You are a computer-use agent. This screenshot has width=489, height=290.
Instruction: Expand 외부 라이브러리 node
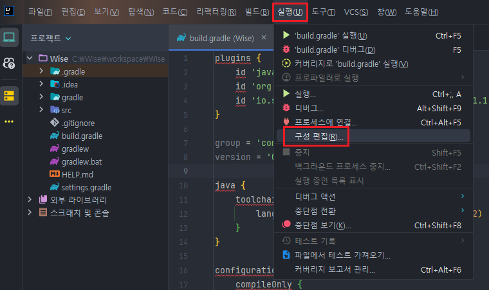(30, 199)
